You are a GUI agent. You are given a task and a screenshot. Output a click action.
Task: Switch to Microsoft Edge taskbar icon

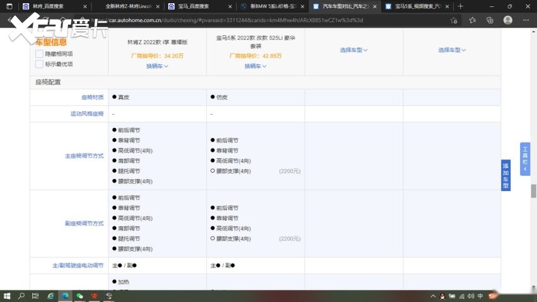click(65, 296)
